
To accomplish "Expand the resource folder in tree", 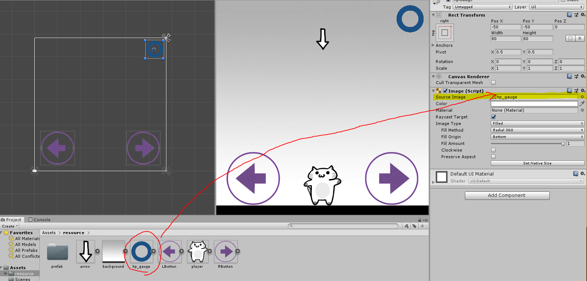I will click(x=6, y=274).
